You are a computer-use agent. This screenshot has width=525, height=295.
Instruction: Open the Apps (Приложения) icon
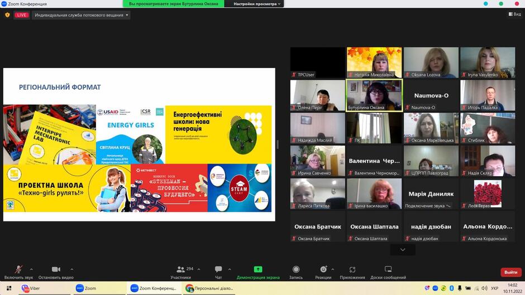click(352, 269)
